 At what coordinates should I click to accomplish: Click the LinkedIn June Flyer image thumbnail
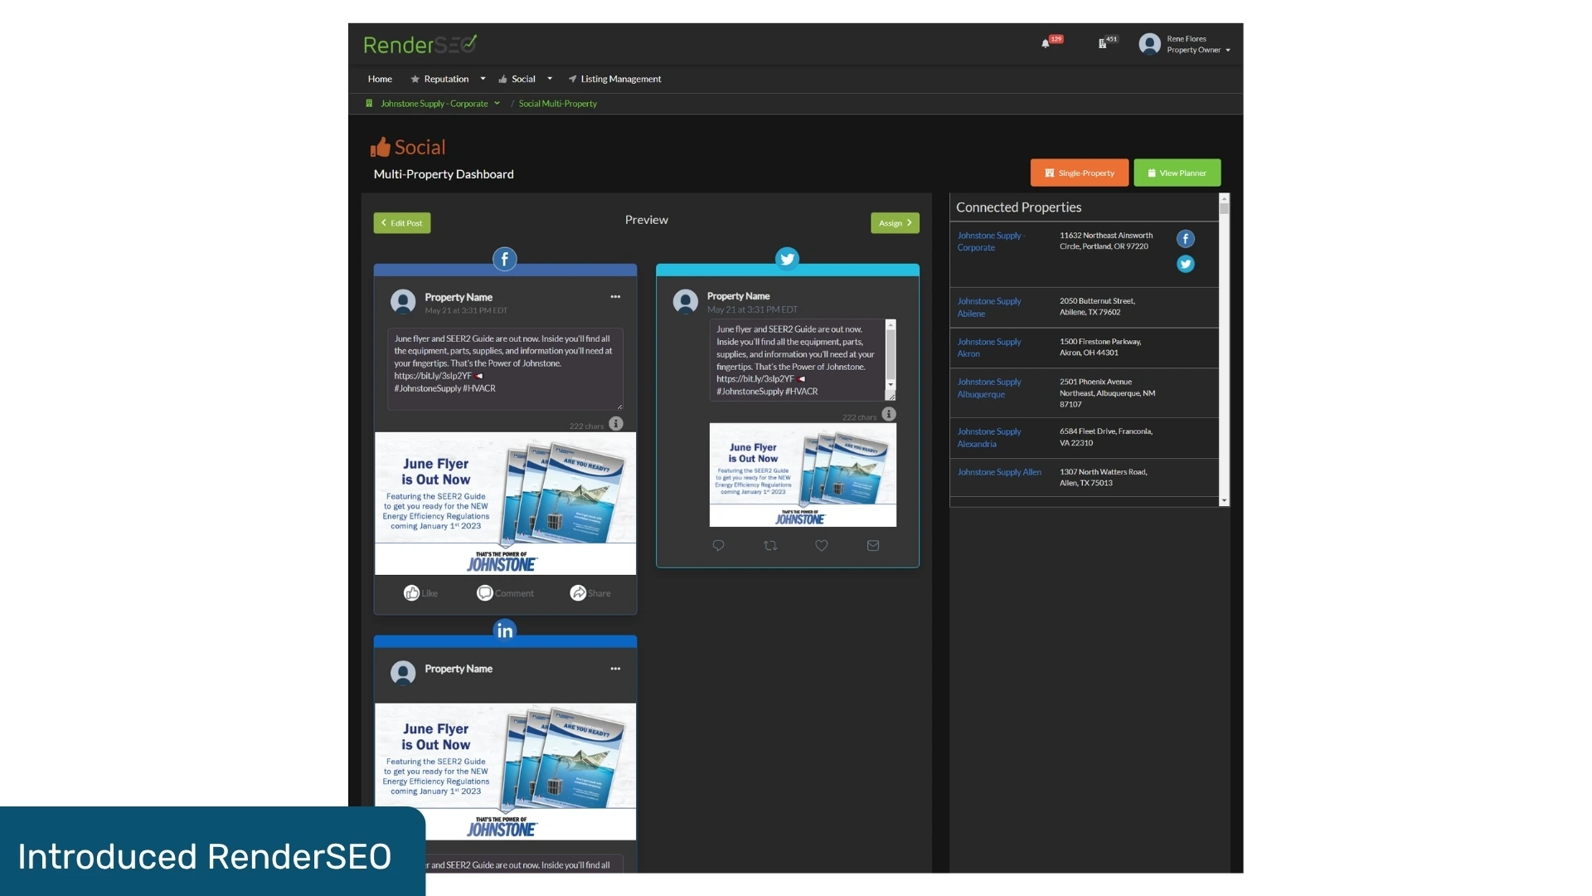(x=505, y=772)
